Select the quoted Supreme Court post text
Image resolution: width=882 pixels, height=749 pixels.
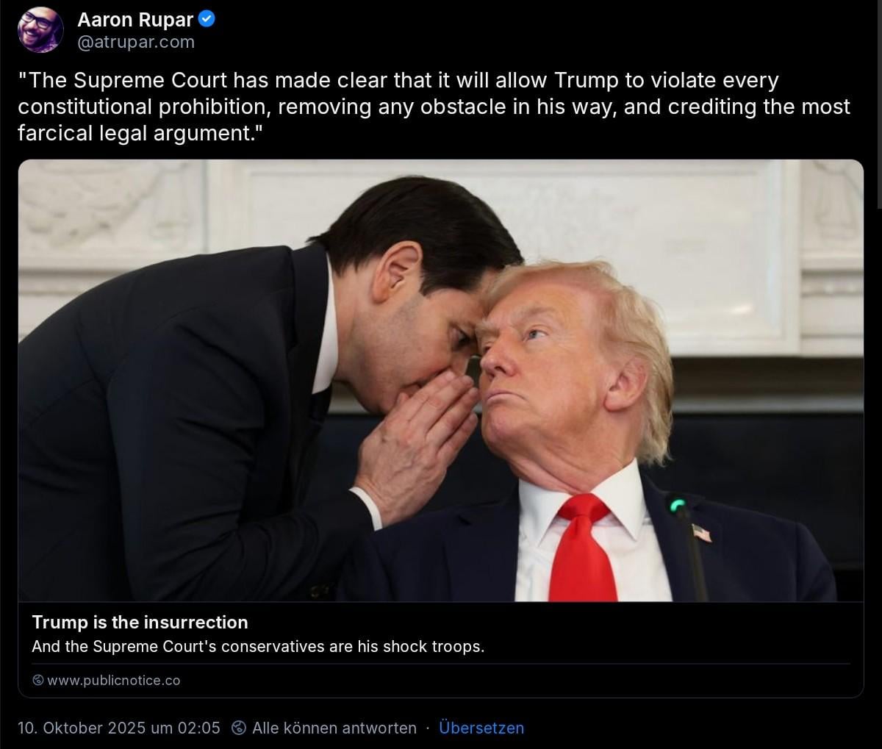[434, 107]
